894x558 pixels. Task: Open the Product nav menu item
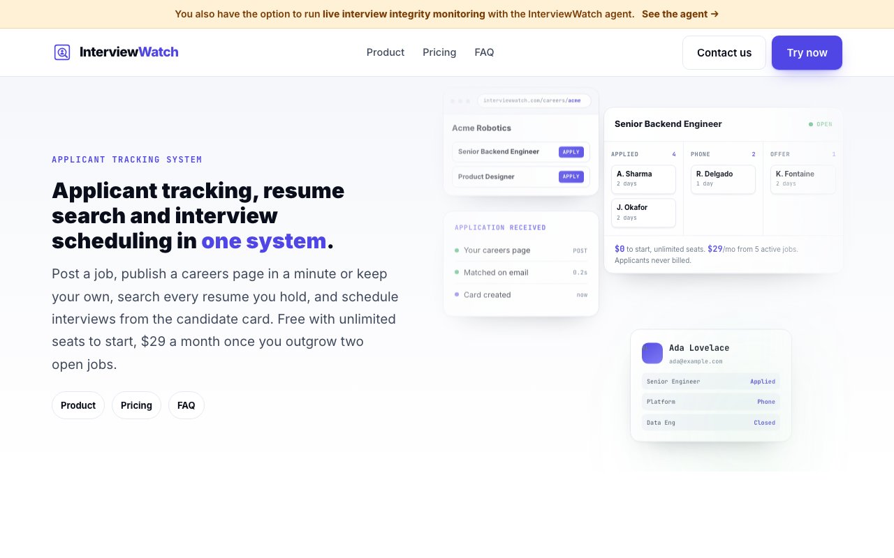(x=386, y=52)
